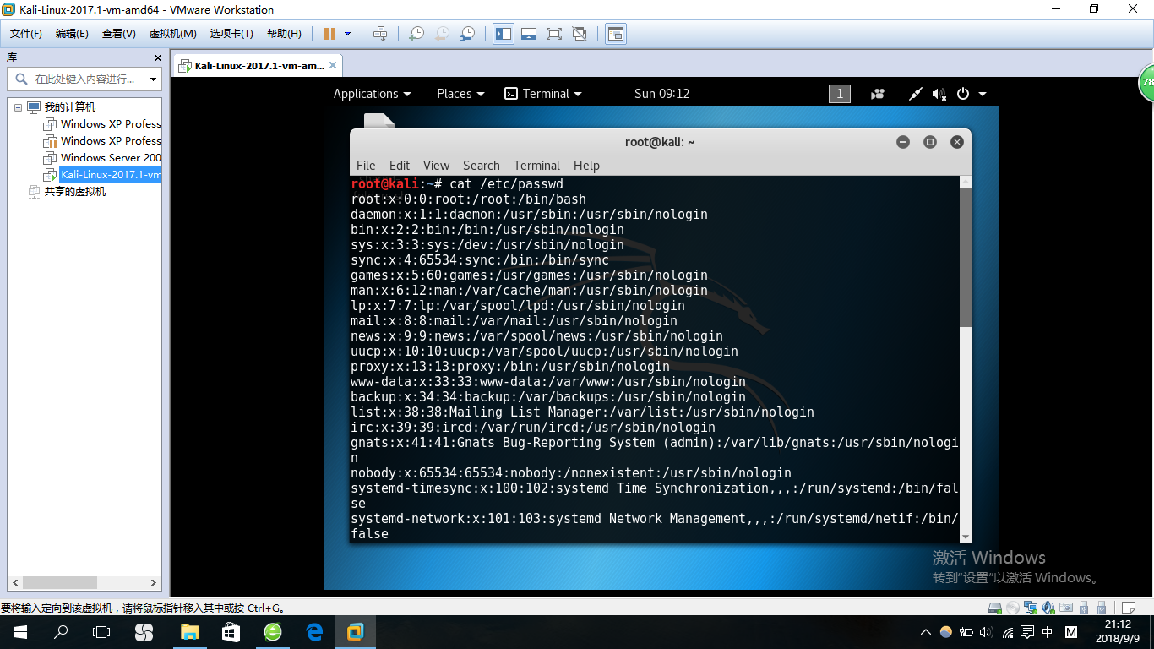
Task: Open the Windows Start menu
Action: click(x=20, y=632)
